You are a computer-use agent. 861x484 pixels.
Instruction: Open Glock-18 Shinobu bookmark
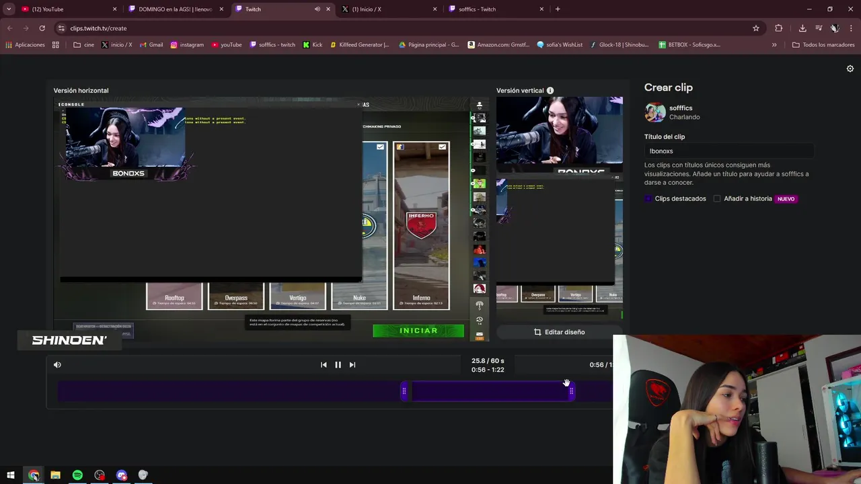tap(619, 45)
